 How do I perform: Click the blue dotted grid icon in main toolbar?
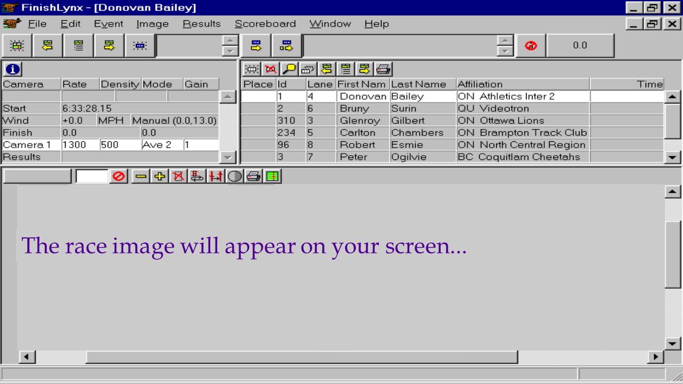coord(140,46)
